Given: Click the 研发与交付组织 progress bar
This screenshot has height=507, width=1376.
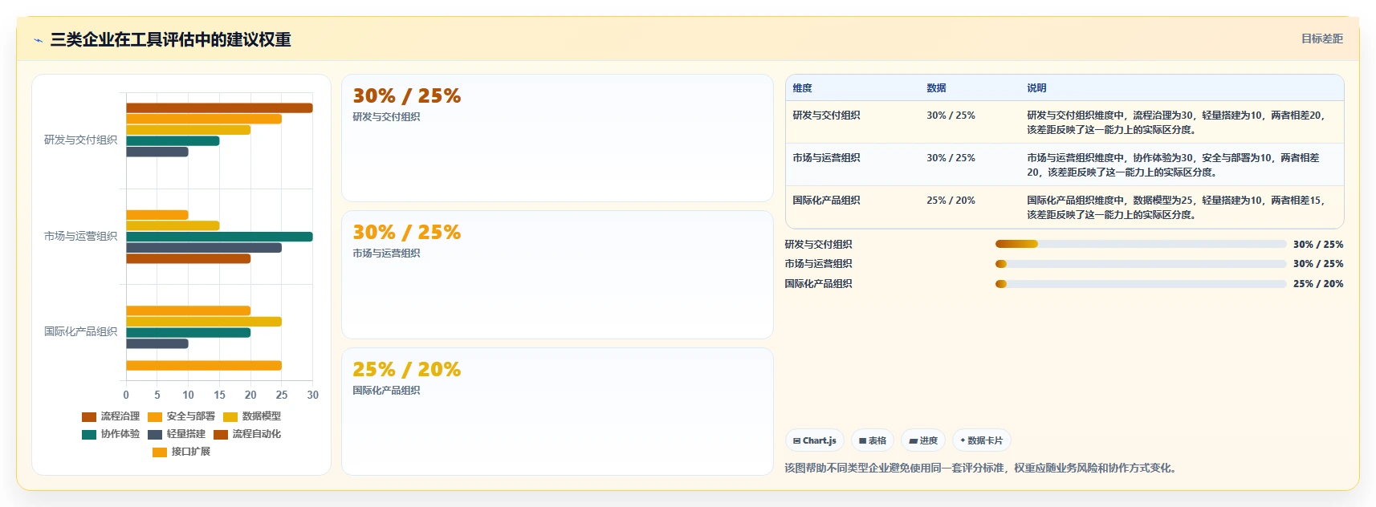Looking at the screenshot, I should pos(1141,244).
